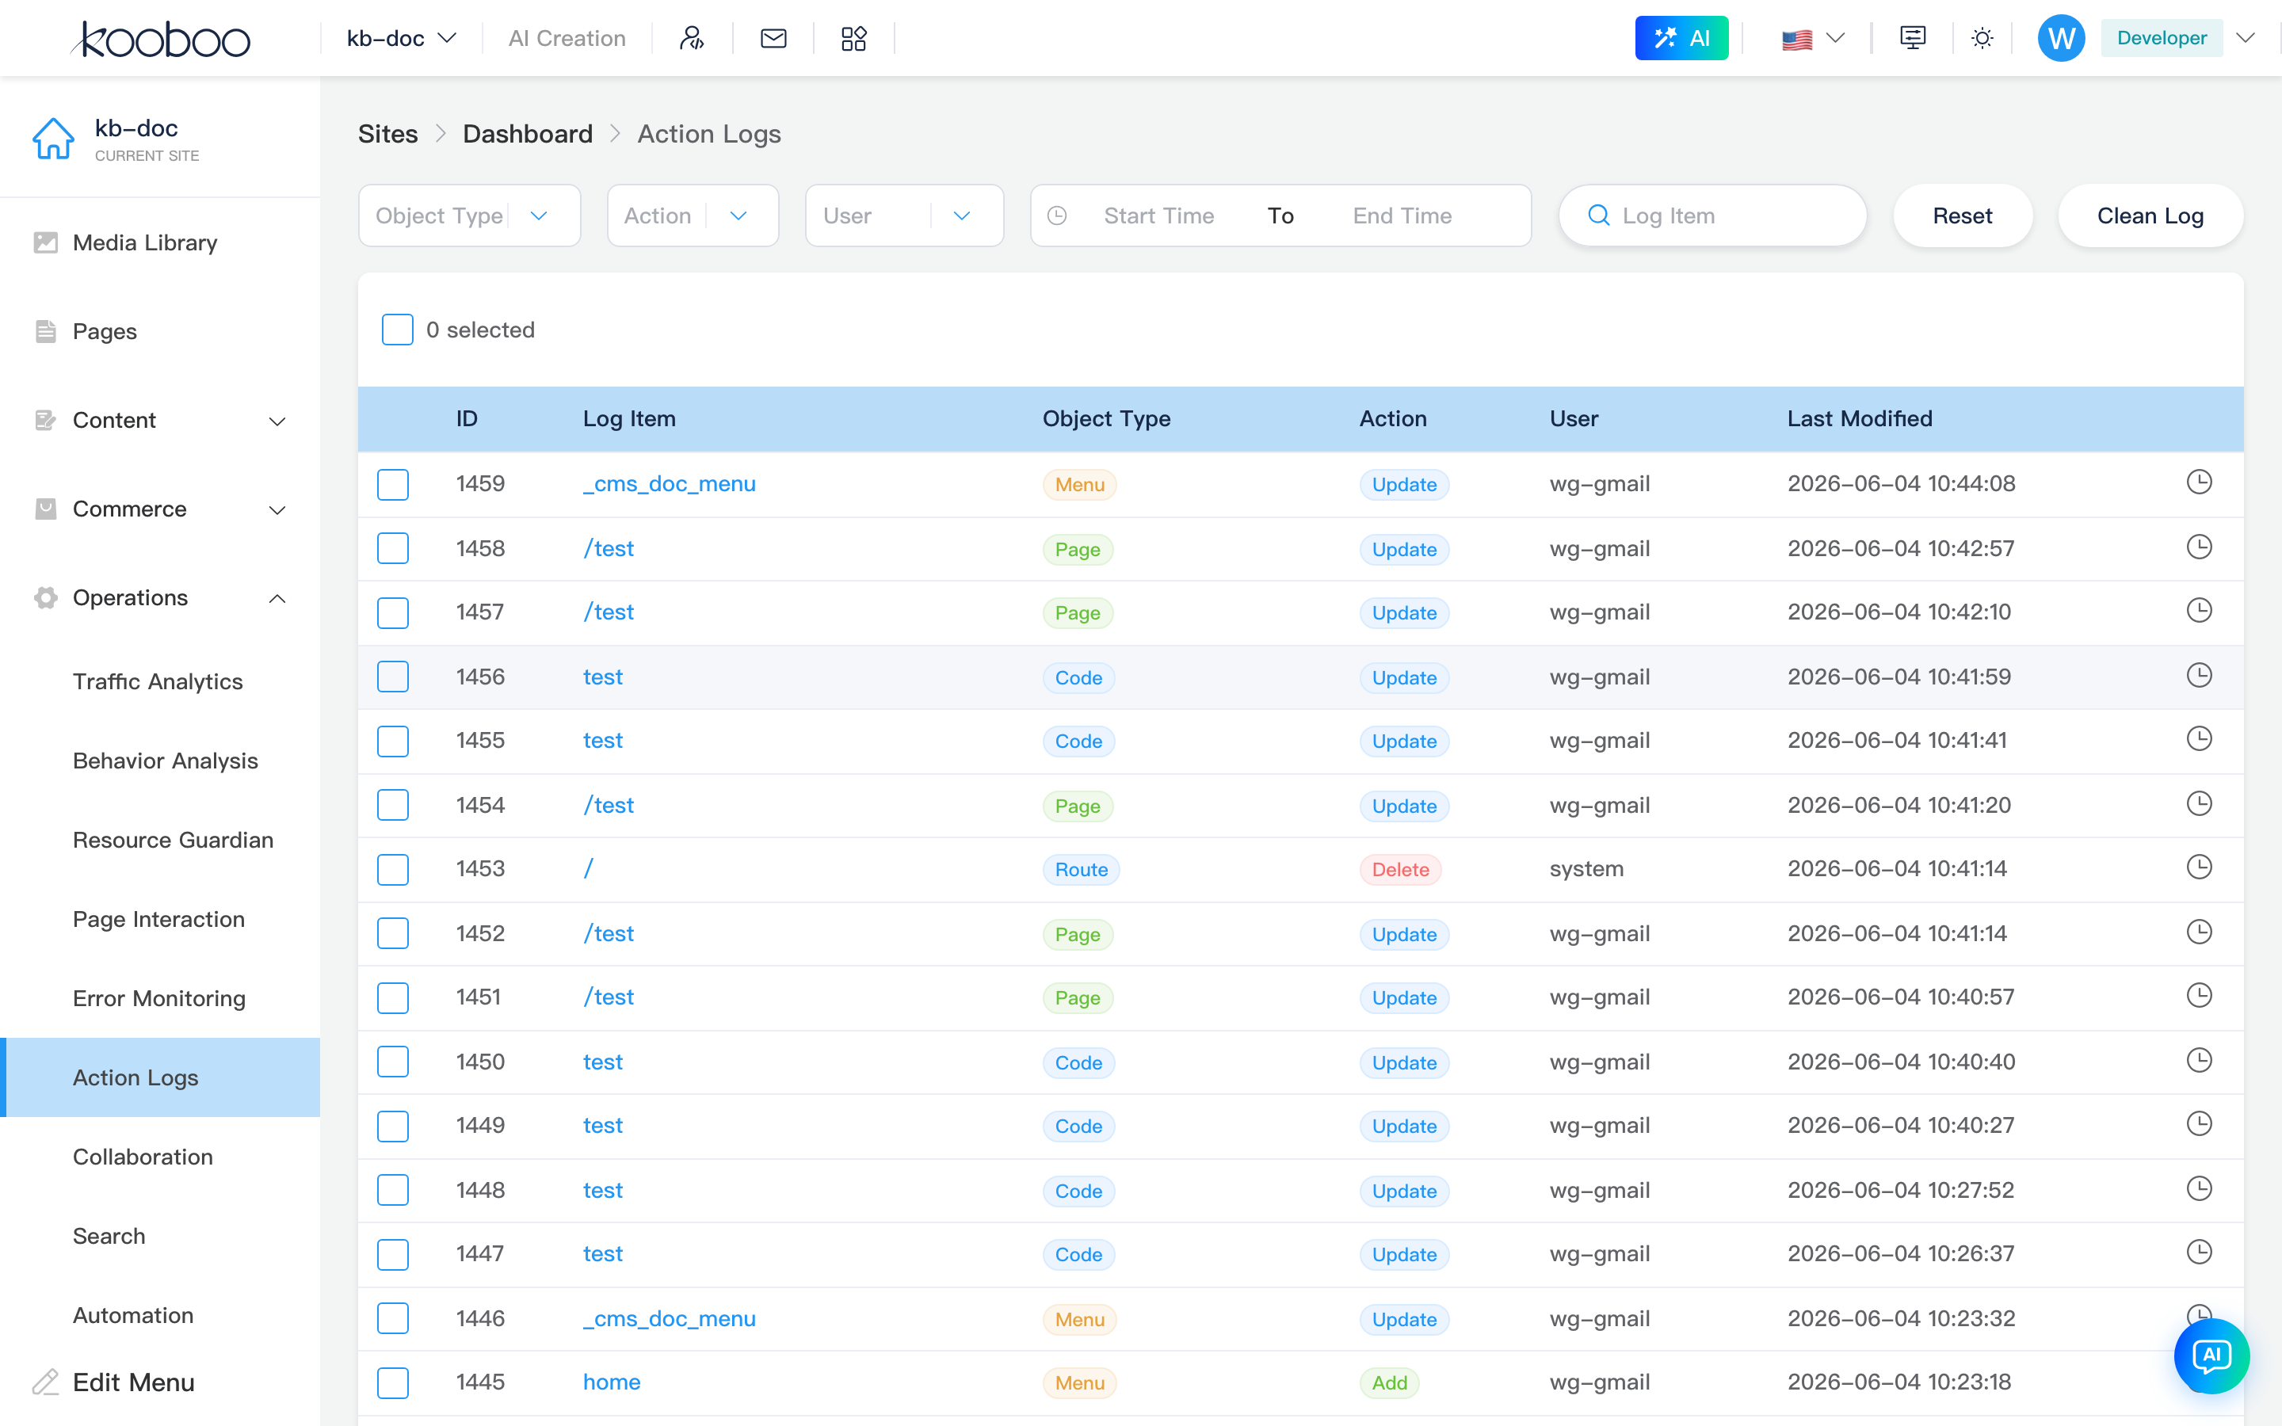Open the User filter dropdown
The height and width of the screenshot is (1426, 2282).
[x=904, y=215]
